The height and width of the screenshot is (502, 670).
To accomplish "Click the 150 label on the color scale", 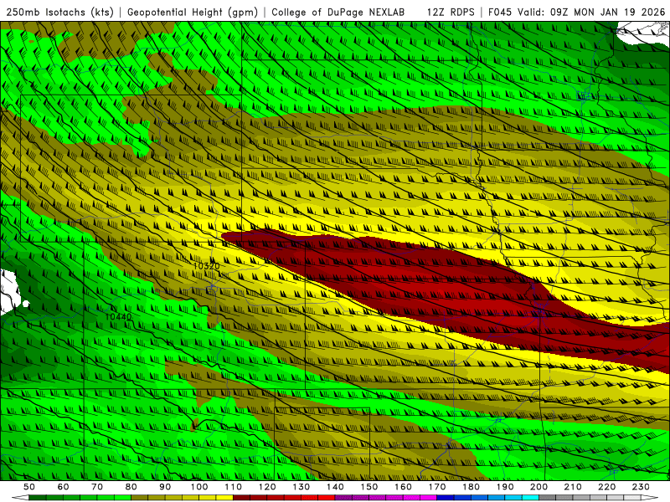I will [x=369, y=487].
